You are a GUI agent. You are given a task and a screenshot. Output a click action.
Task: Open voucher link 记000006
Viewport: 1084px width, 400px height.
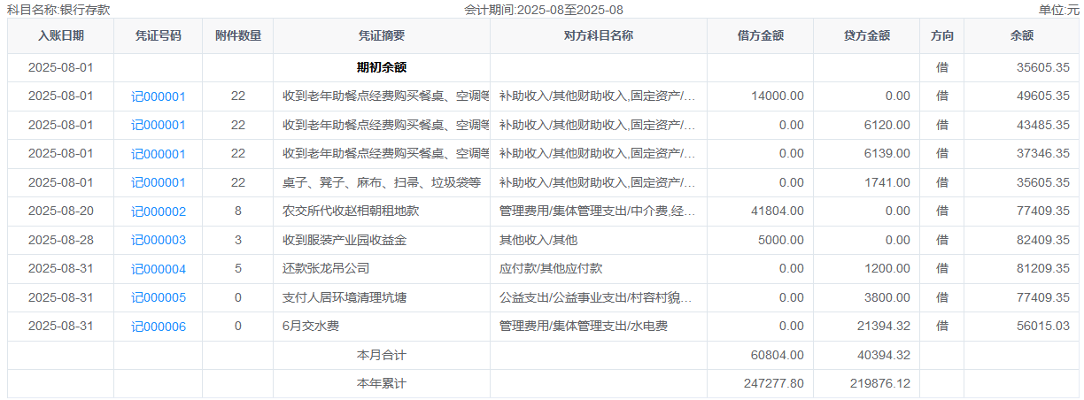pyautogui.click(x=159, y=327)
